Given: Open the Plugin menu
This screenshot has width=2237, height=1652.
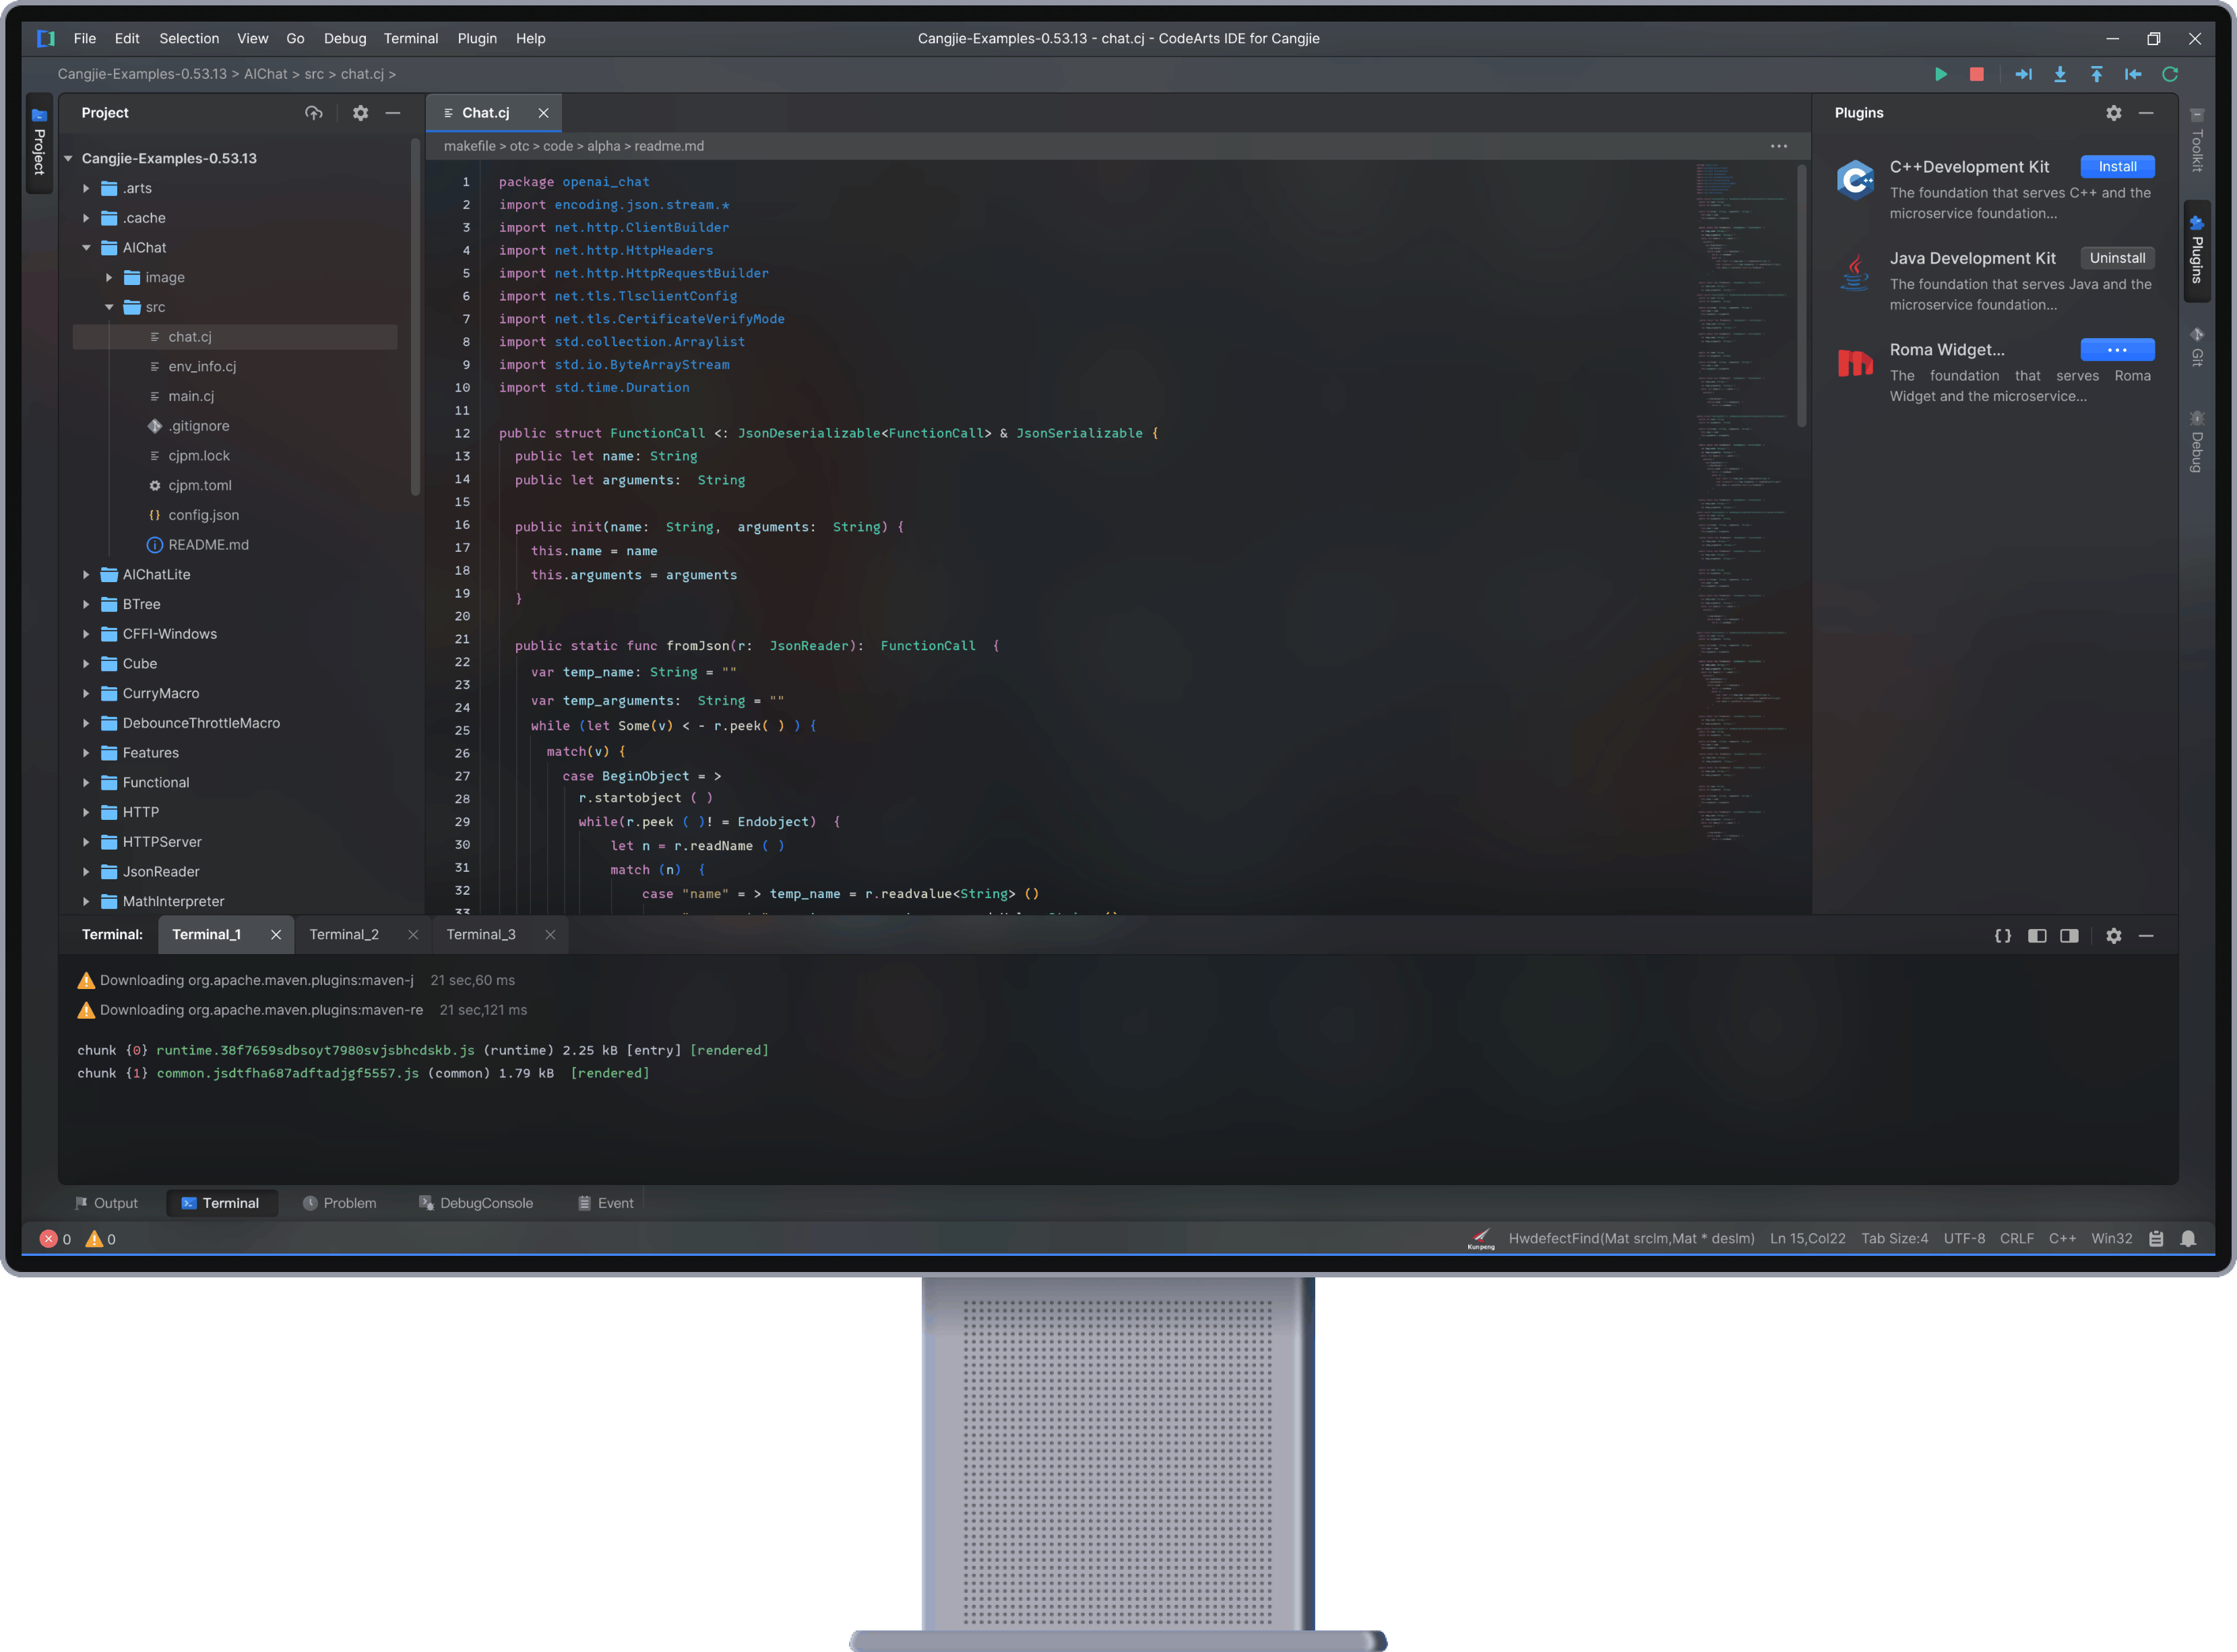Looking at the screenshot, I should pyautogui.click(x=477, y=38).
